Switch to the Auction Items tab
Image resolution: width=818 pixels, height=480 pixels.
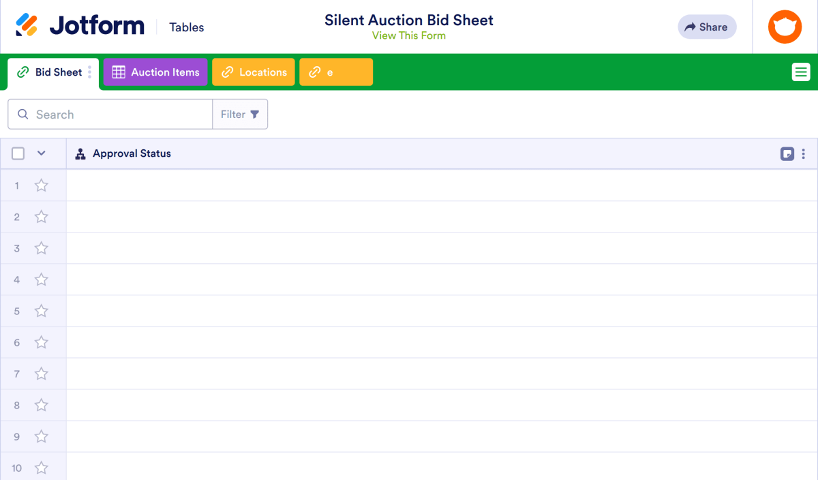tap(155, 72)
